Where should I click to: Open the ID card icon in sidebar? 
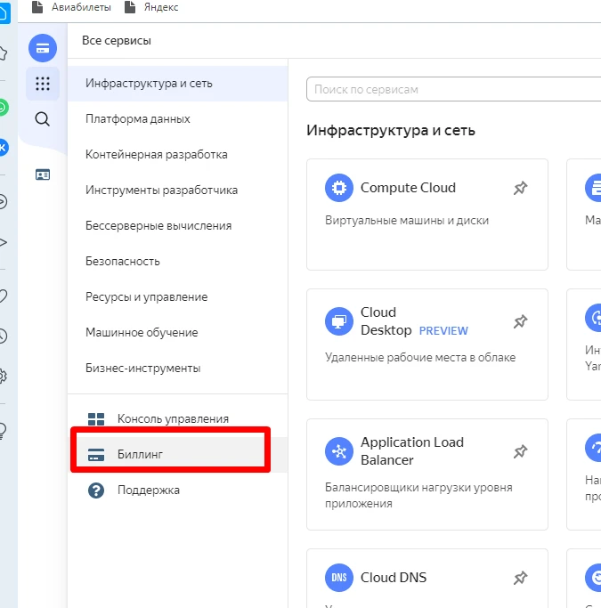43,174
